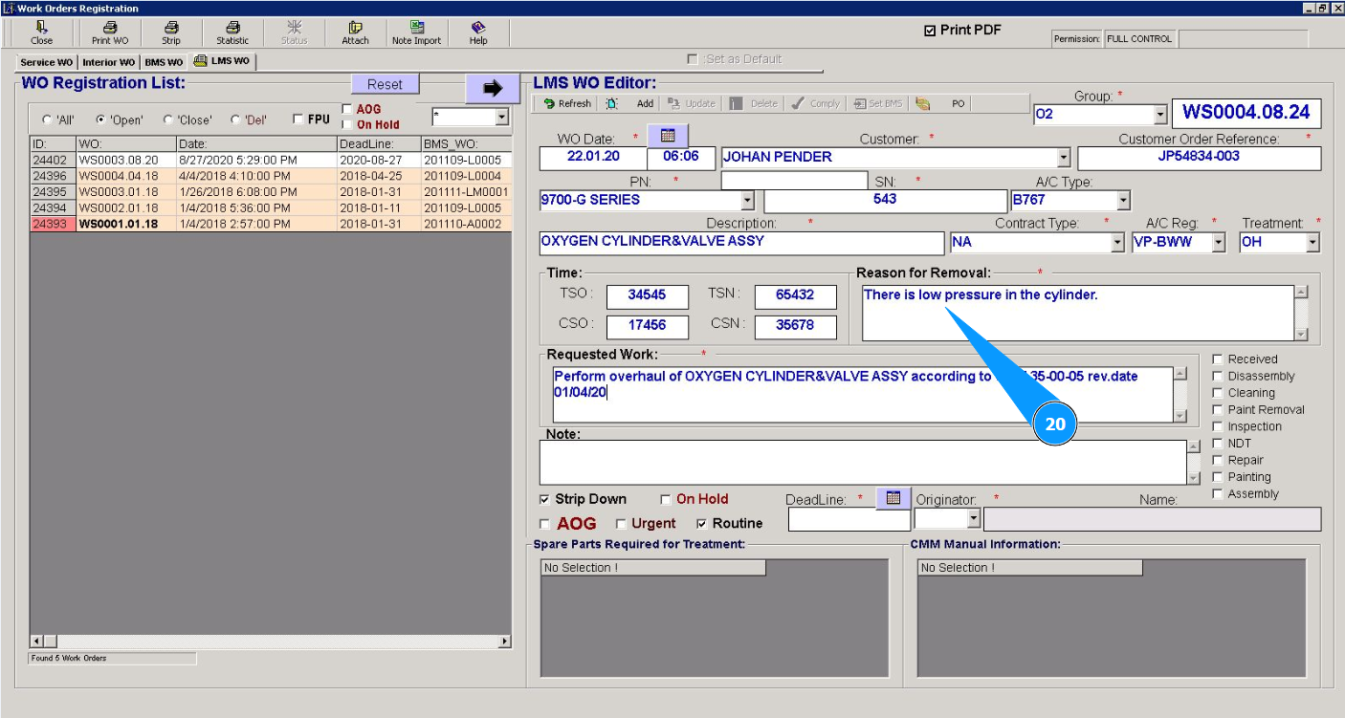Select work order row WS0003.08.20
The width and height of the screenshot is (1345, 718).
[x=271, y=161]
